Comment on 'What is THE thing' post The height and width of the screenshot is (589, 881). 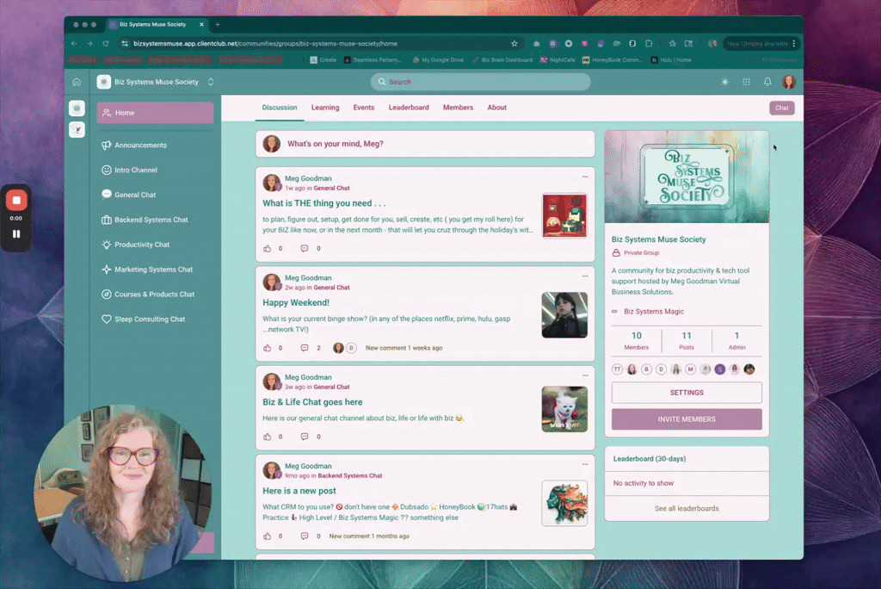point(305,248)
